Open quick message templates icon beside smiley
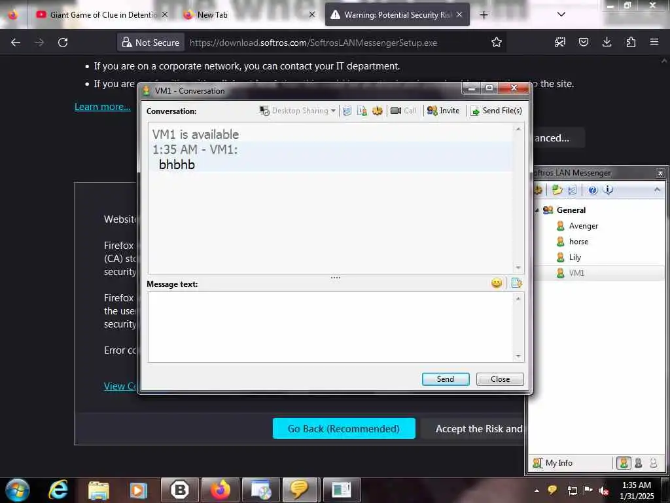This screenshot has height=503, width=670. pyautogui.click(x=517, y=283)
